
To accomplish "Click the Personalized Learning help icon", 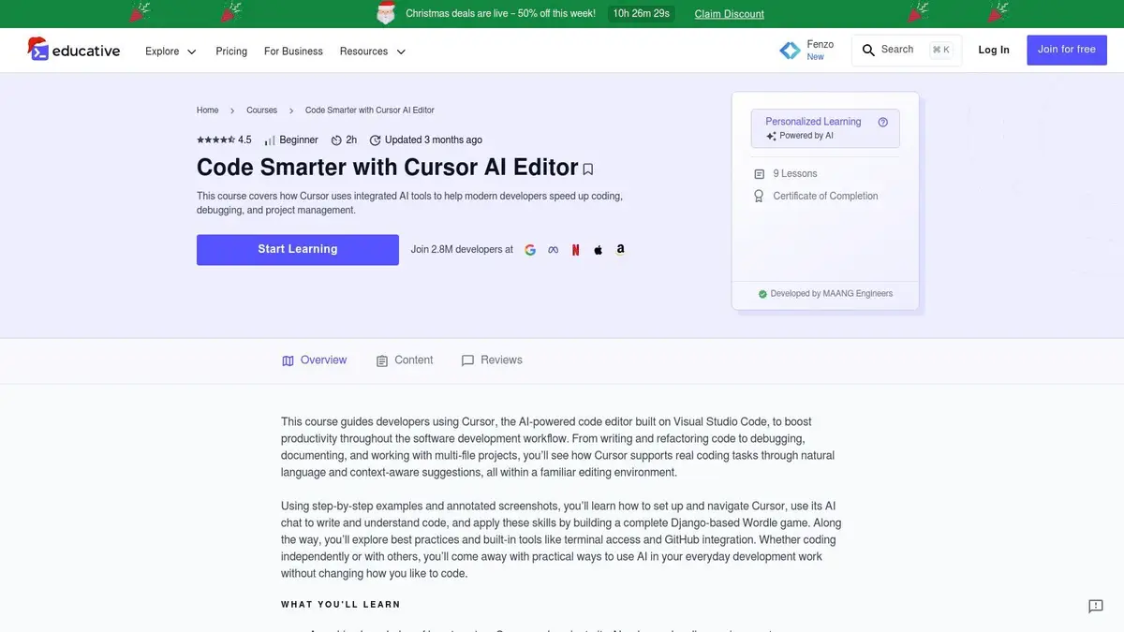I will click(x=882, y=122).
